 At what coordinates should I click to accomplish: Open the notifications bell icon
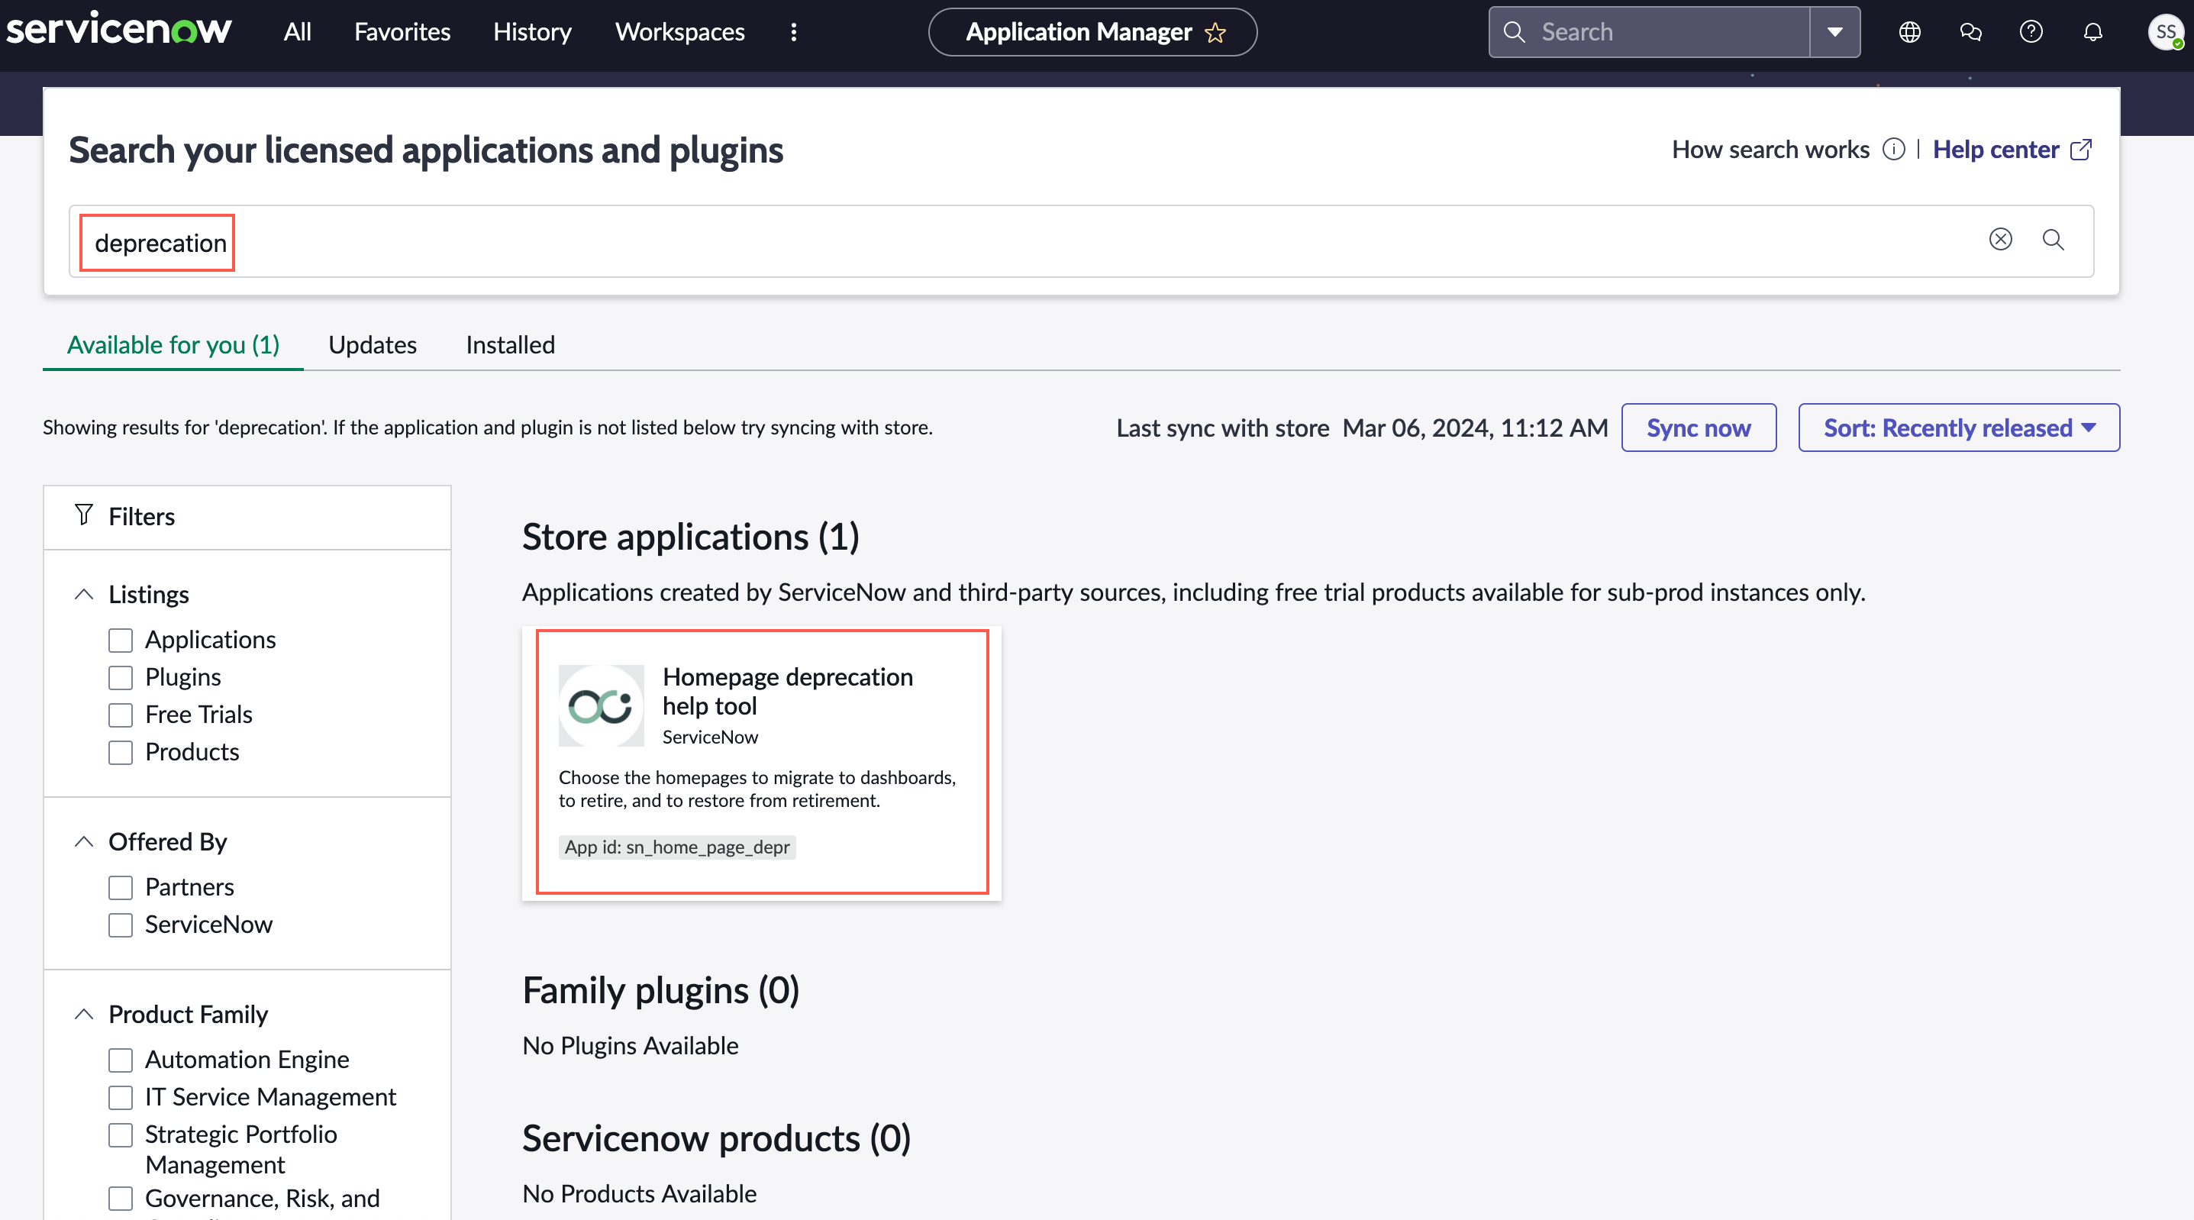point(2092,32)
